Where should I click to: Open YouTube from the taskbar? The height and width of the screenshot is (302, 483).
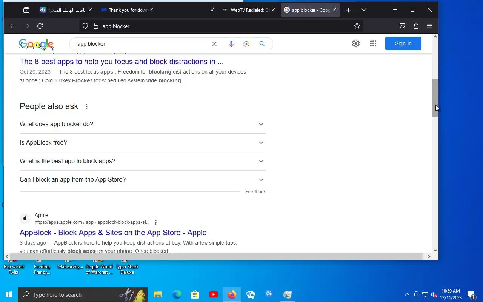pos(214,294)
